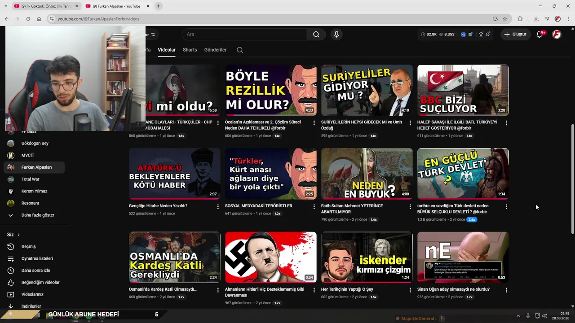Play iskender kırmızı çizgim thumbnail

click(x=367, y=258)
